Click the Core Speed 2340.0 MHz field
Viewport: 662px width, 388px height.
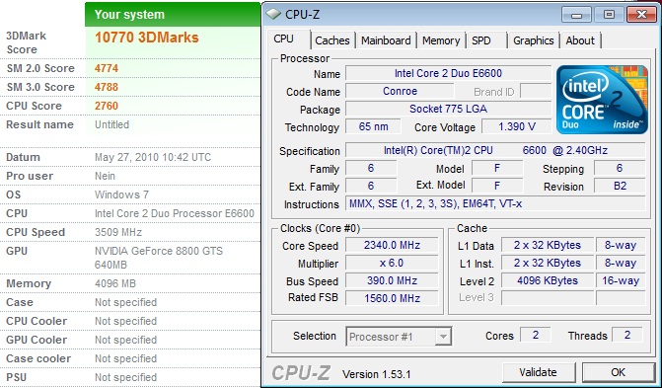click(392, 245)
